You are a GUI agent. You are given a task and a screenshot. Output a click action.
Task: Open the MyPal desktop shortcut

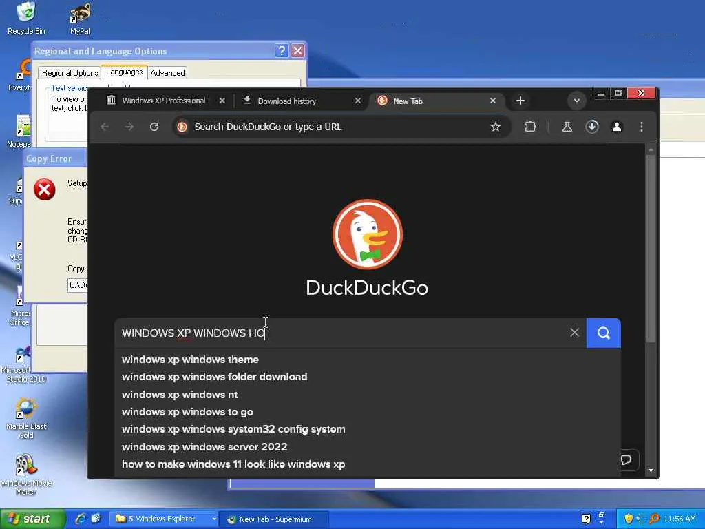80,19
